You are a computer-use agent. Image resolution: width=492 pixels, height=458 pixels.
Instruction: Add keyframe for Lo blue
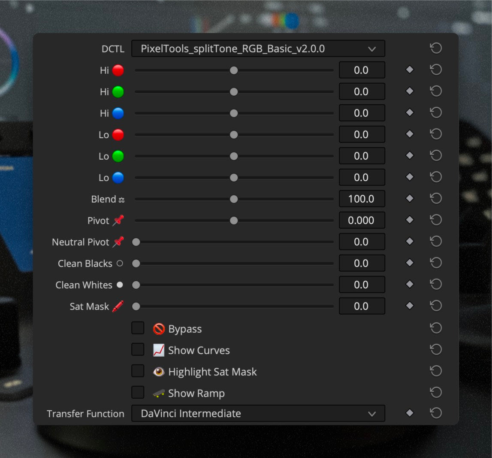410,177
